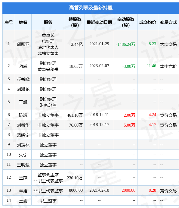Click the table title 高管列表及最新持股
This screenshot has width=179, height=208.
91,8
